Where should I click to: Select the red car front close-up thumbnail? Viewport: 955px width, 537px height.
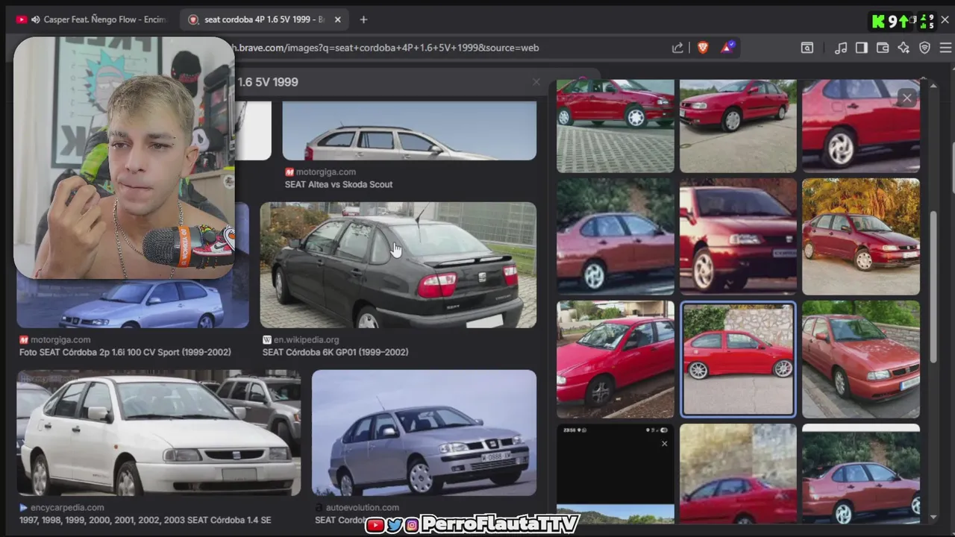[x=738, y=236]
